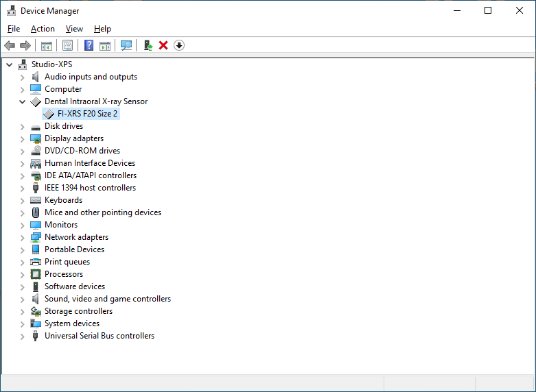Screen dimensions: 536x392
Task: Open the Action menu
Action: (x=43, y=29)
